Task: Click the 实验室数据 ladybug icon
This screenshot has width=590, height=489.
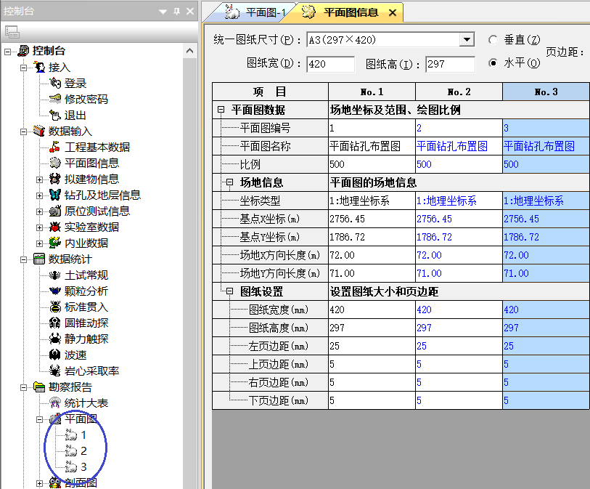Action: [x=55, y=227]
